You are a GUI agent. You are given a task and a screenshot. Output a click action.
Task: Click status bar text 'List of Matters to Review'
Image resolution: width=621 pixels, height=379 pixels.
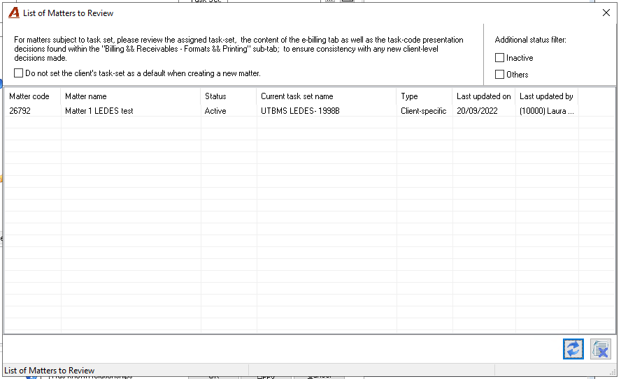(49, 371)
